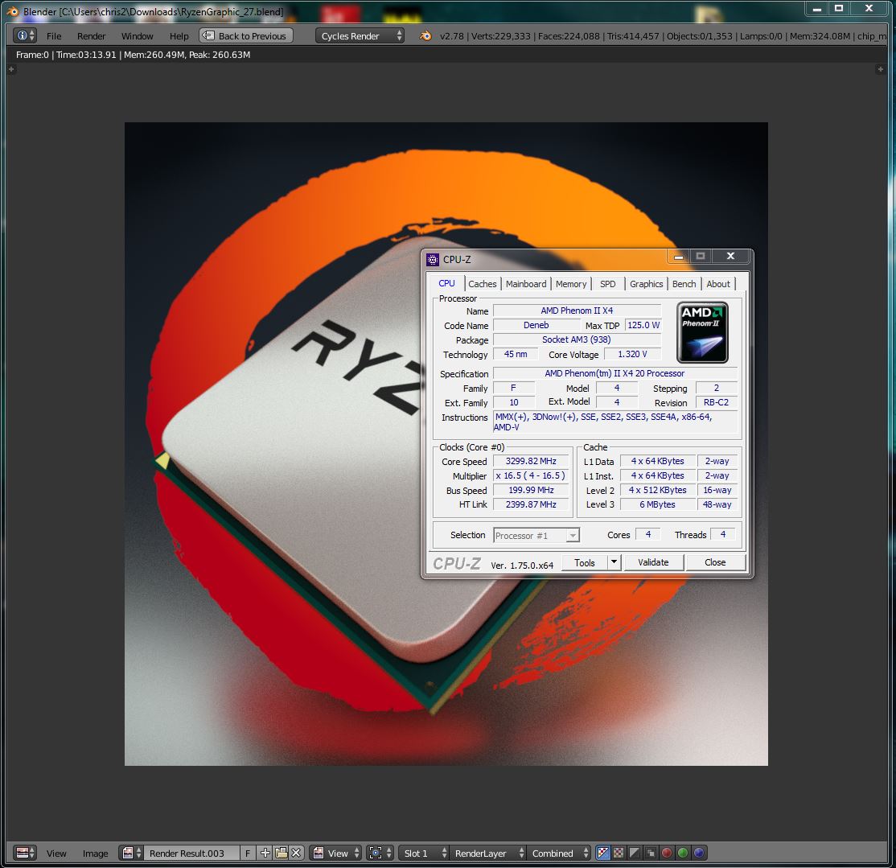Click the Close button in CPU-Z
The image size is (896, 868).
[715, 562]
